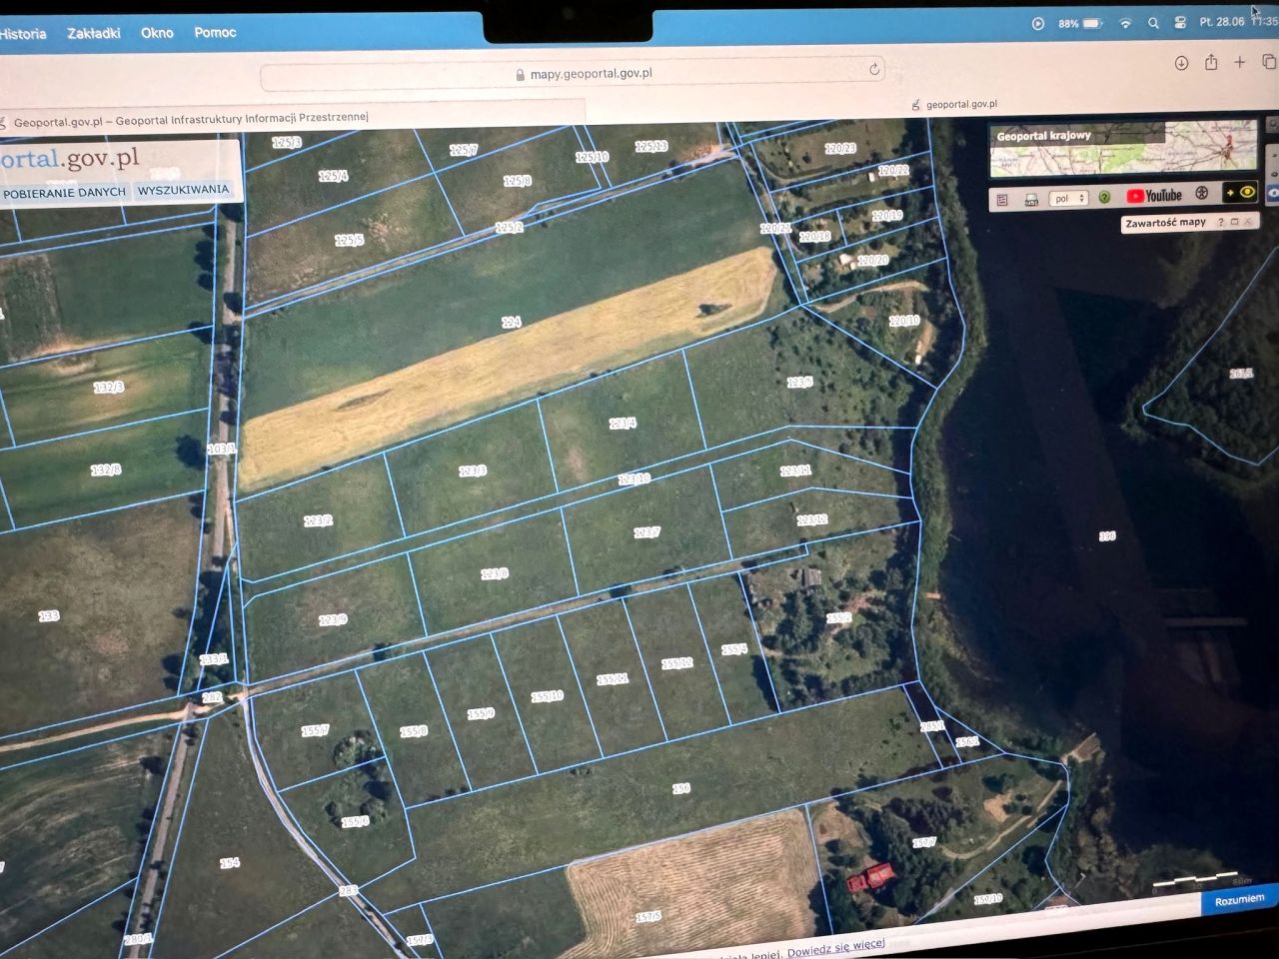This screenshot has width=1279, height=959.
Task: Select parcel label 156
Action: click(680, 789)
